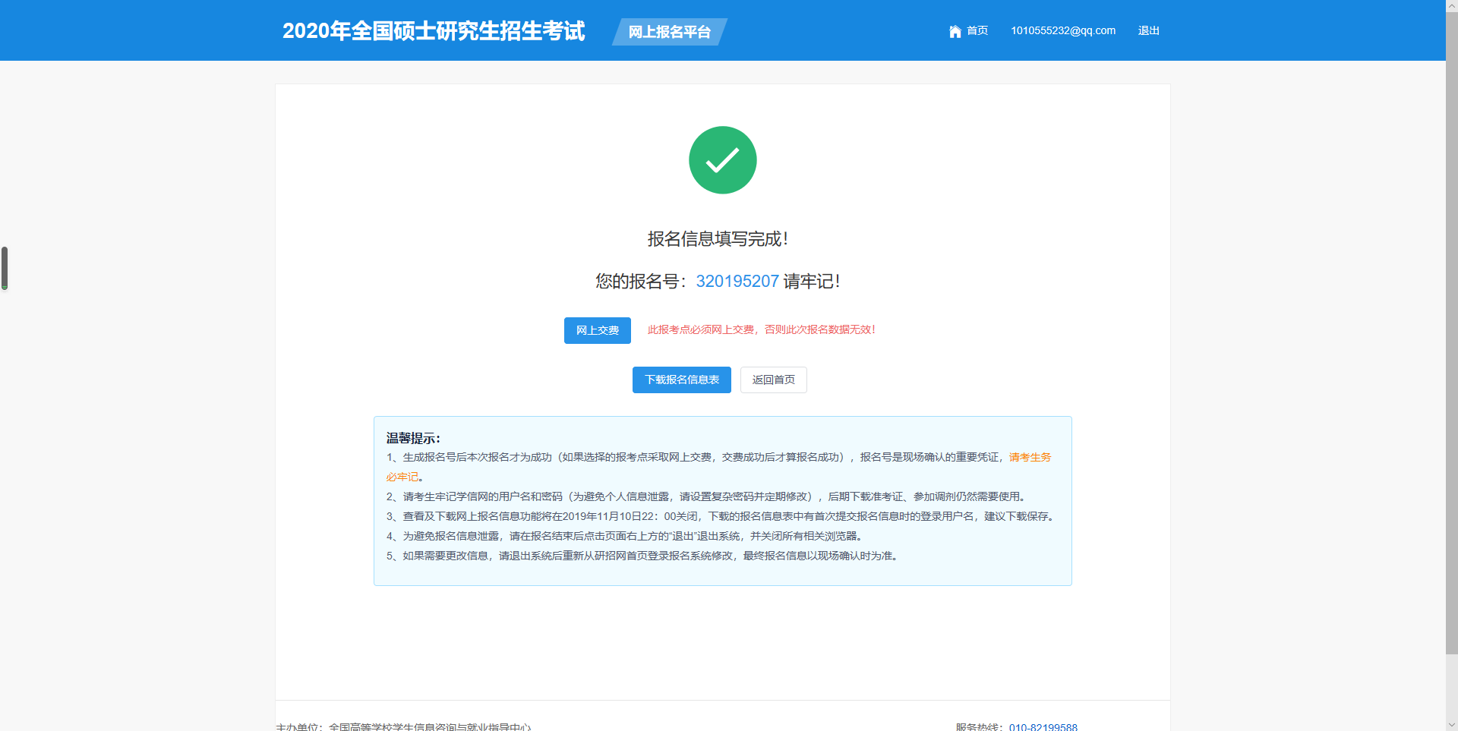Click the hotline number 010-82199588
1458x731 pixels.
coord(1043,726)
